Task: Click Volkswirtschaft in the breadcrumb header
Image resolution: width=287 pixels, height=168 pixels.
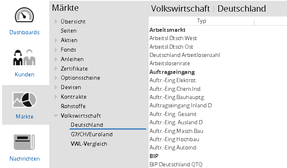Action: 180,9
